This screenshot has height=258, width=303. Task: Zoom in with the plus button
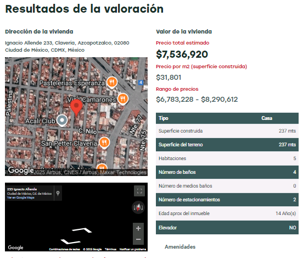click(x=138, y=228)
